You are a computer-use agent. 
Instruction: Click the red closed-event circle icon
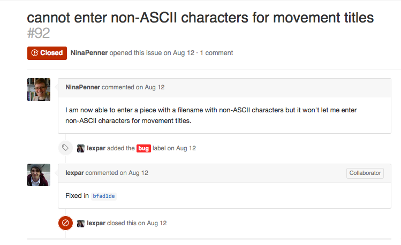tap(65, 223)
